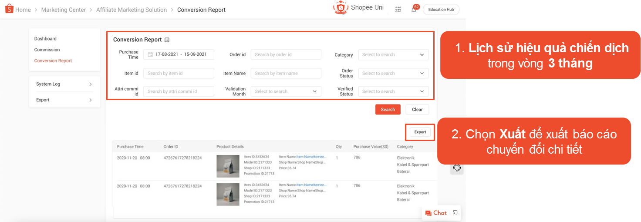Select Commission in the sidebar
The height and width of the screenshot is (222, 641).
(47, 50)
